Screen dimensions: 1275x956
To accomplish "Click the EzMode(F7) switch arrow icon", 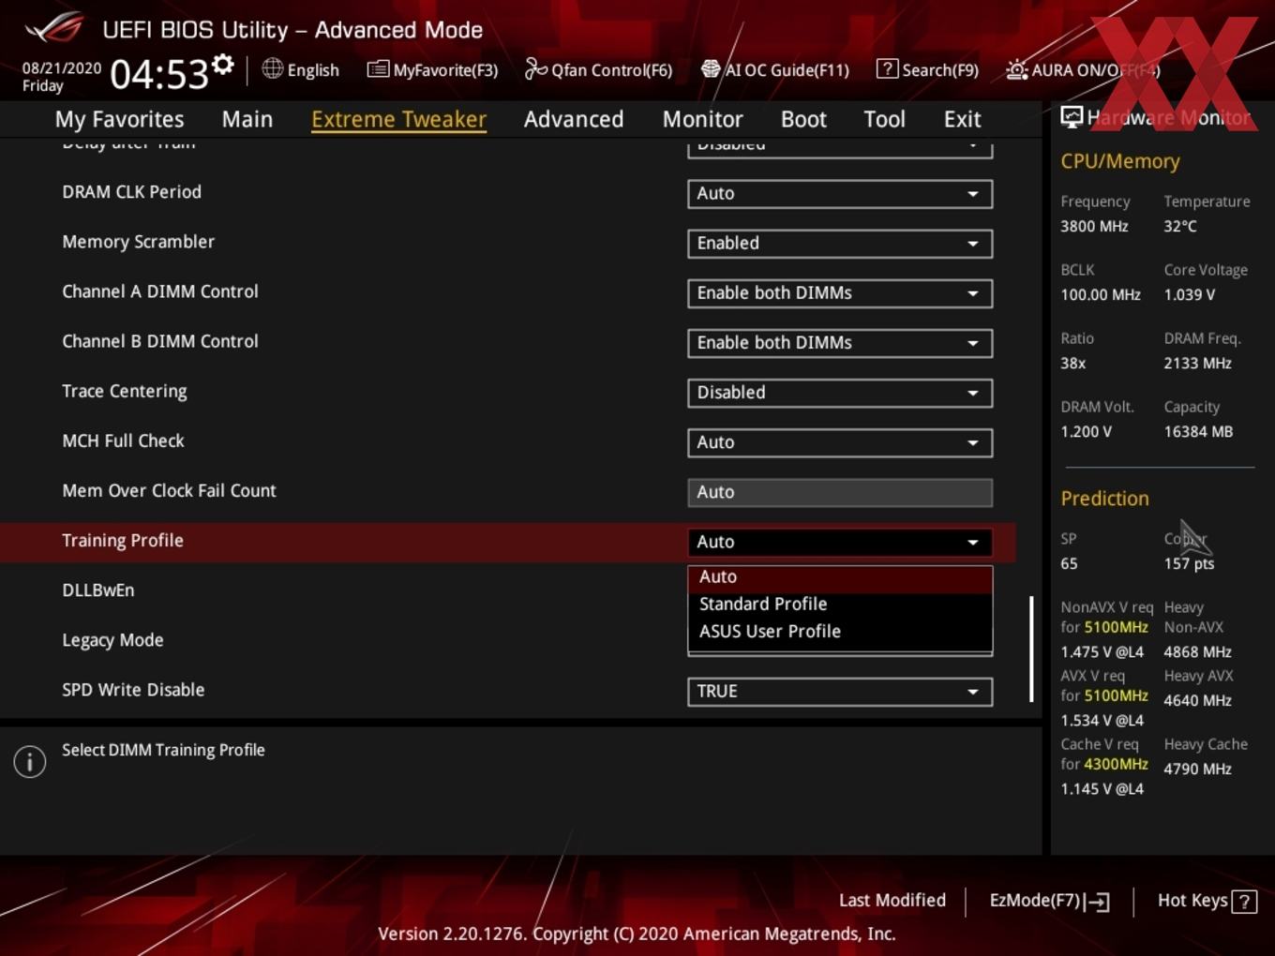I will point(1098,902).
